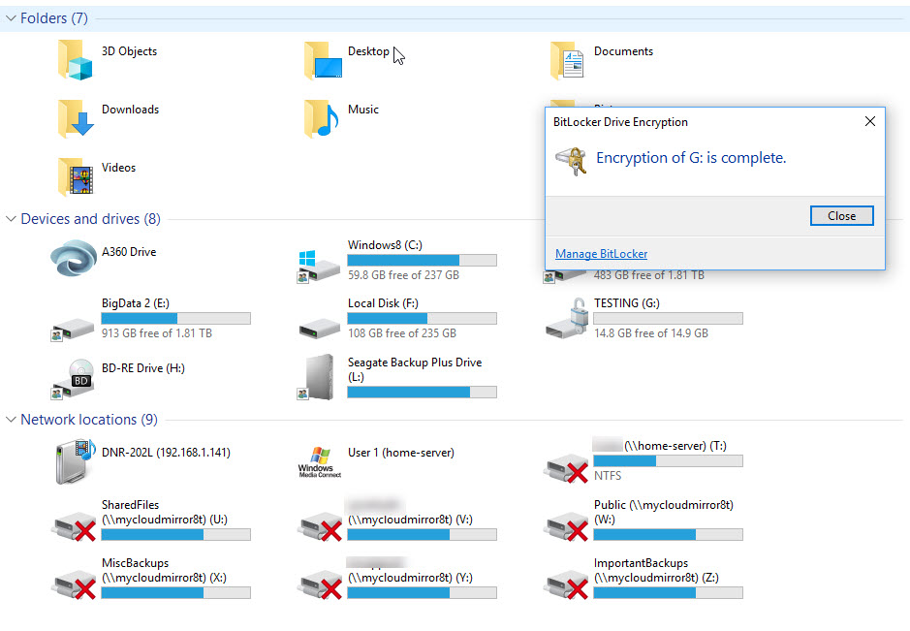Select the '3D Objects' folder label
Viewport: 910px width, 631px height.
tap(130, 51)
